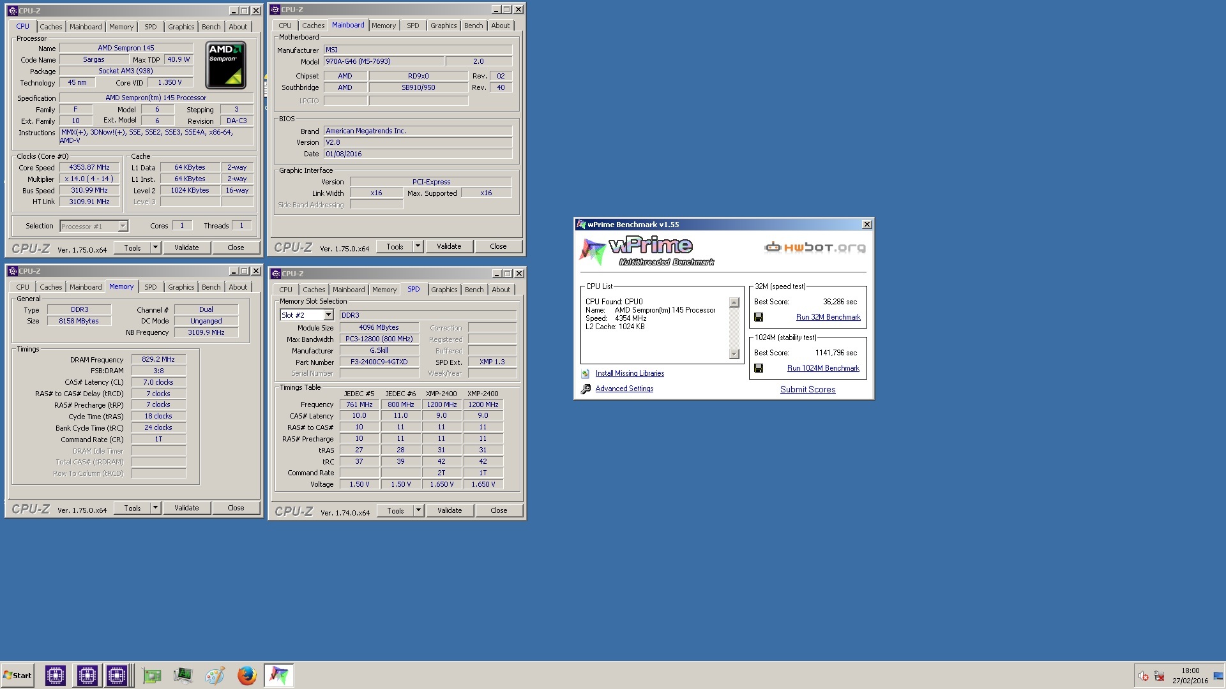
Task: Click the CPU List scroll-down arrow in wPrime
Action: tap(734, 354)
